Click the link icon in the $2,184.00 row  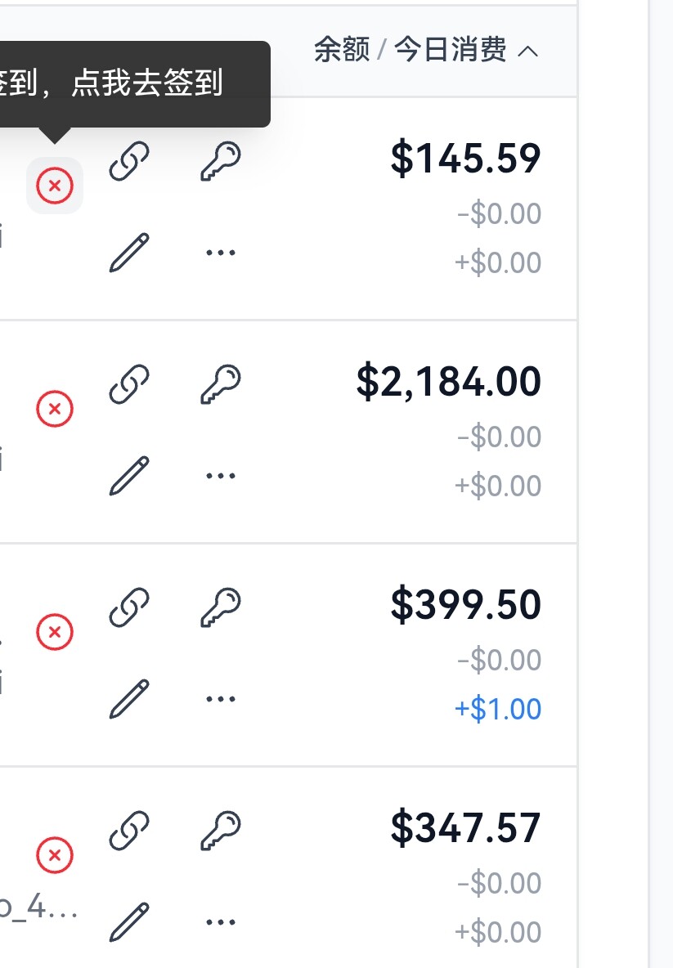[129, 384]
